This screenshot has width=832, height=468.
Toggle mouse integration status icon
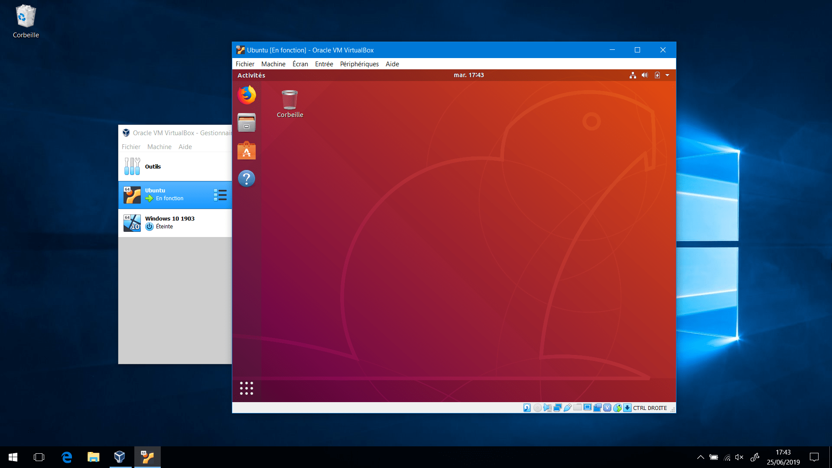click(x=617, y=408)
